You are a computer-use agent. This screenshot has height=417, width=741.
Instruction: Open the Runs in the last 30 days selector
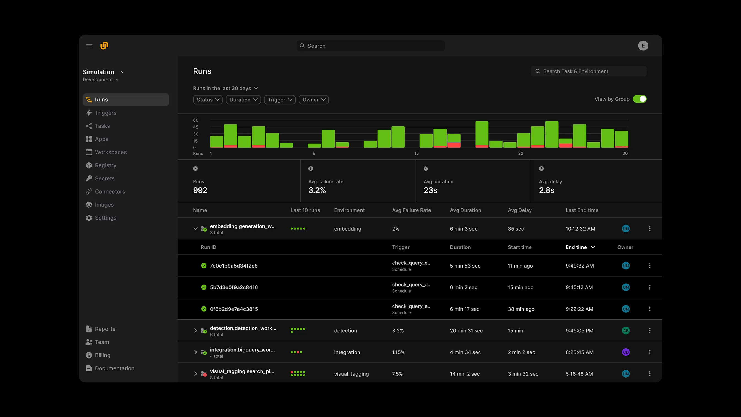tap(225, 88)
